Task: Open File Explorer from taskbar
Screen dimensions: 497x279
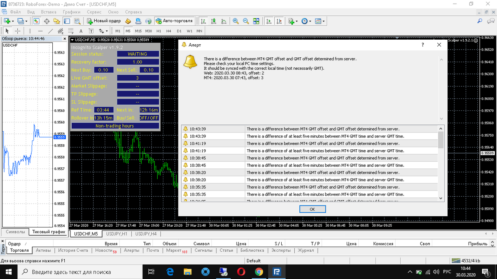Action: 188,272
